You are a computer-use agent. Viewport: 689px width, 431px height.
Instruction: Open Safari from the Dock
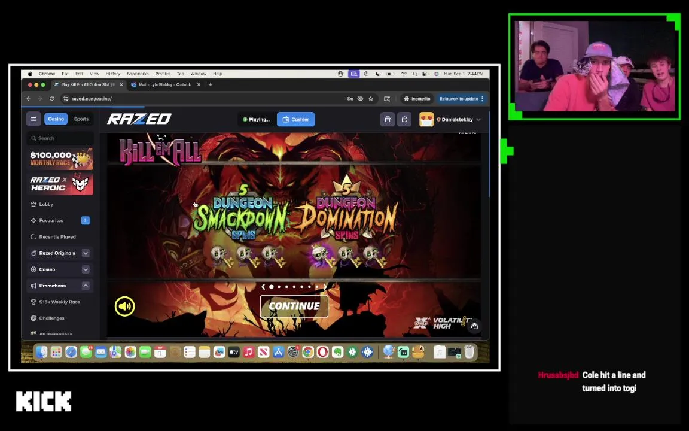point(71,352)
